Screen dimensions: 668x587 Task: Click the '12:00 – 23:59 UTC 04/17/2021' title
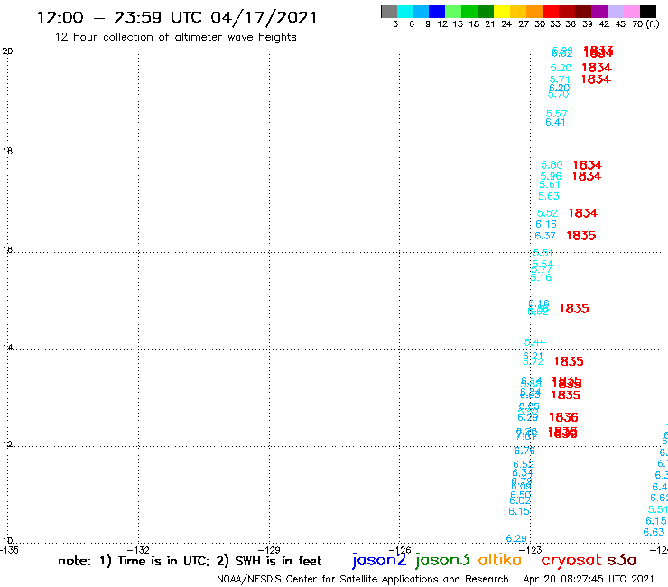pos(177,17)
